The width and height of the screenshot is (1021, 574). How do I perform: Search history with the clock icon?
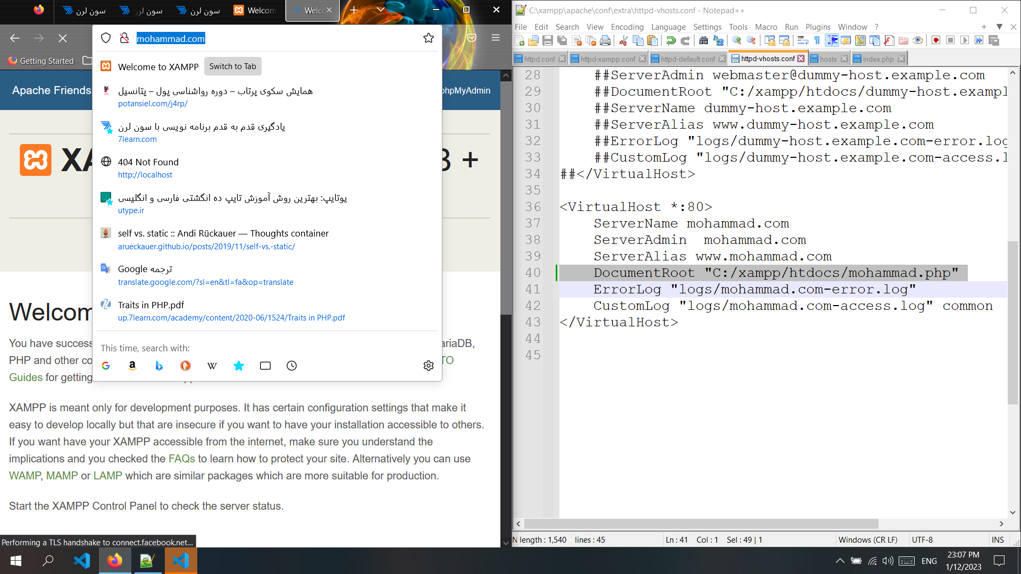pos(291,366)
